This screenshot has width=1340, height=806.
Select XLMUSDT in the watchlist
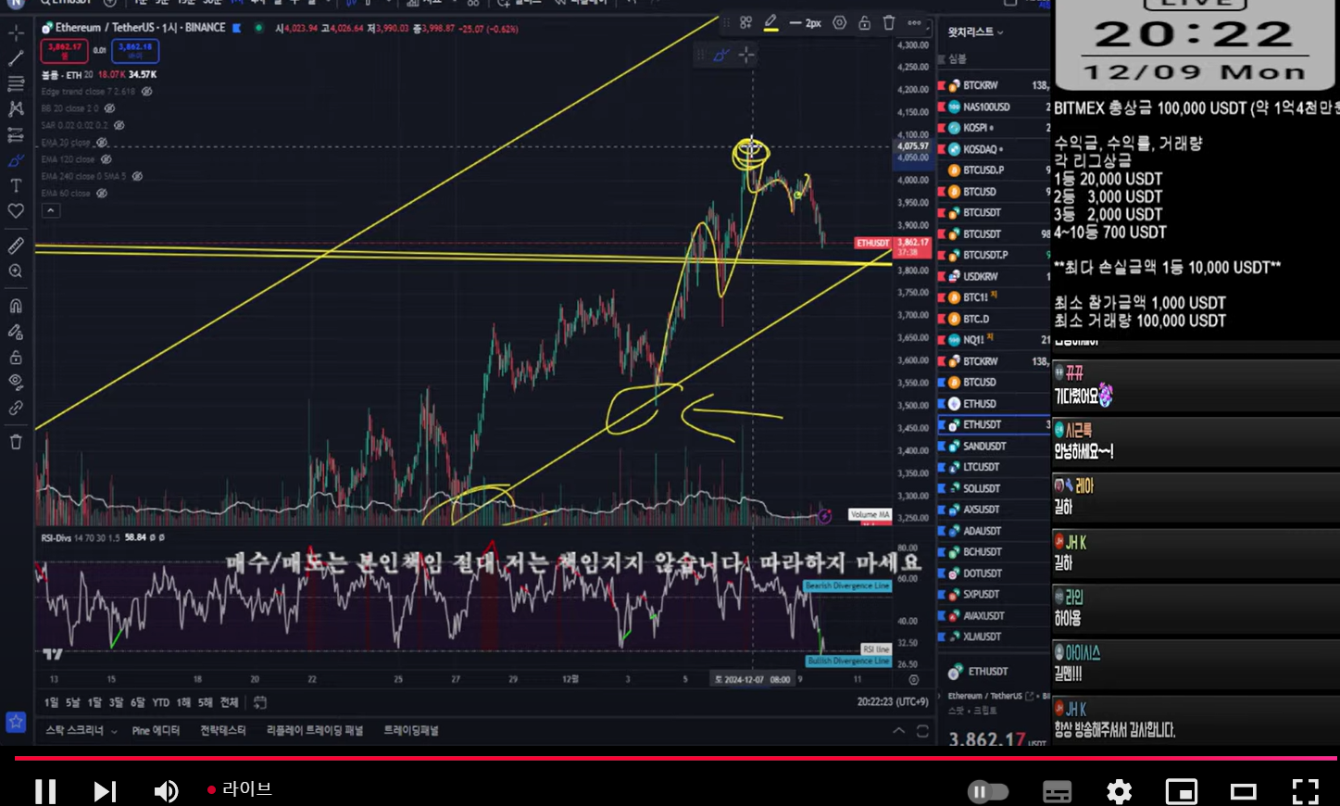[995, 636]
